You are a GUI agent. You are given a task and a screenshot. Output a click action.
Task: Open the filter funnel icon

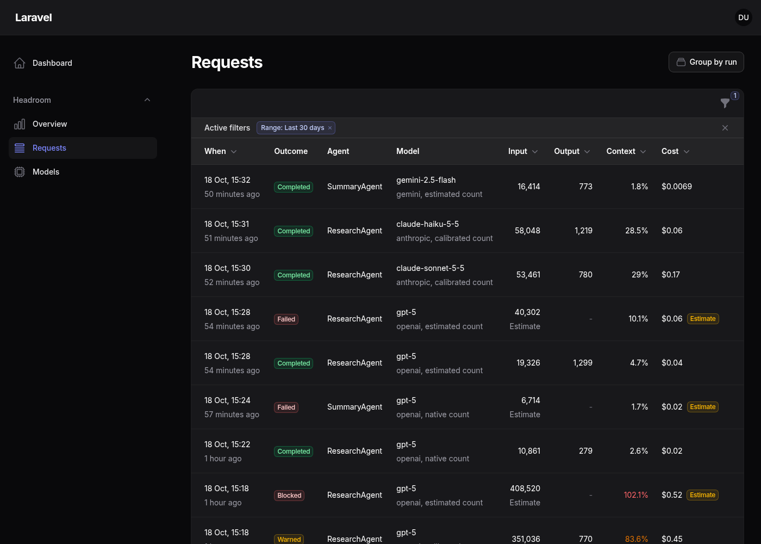[x=725, y=103]
